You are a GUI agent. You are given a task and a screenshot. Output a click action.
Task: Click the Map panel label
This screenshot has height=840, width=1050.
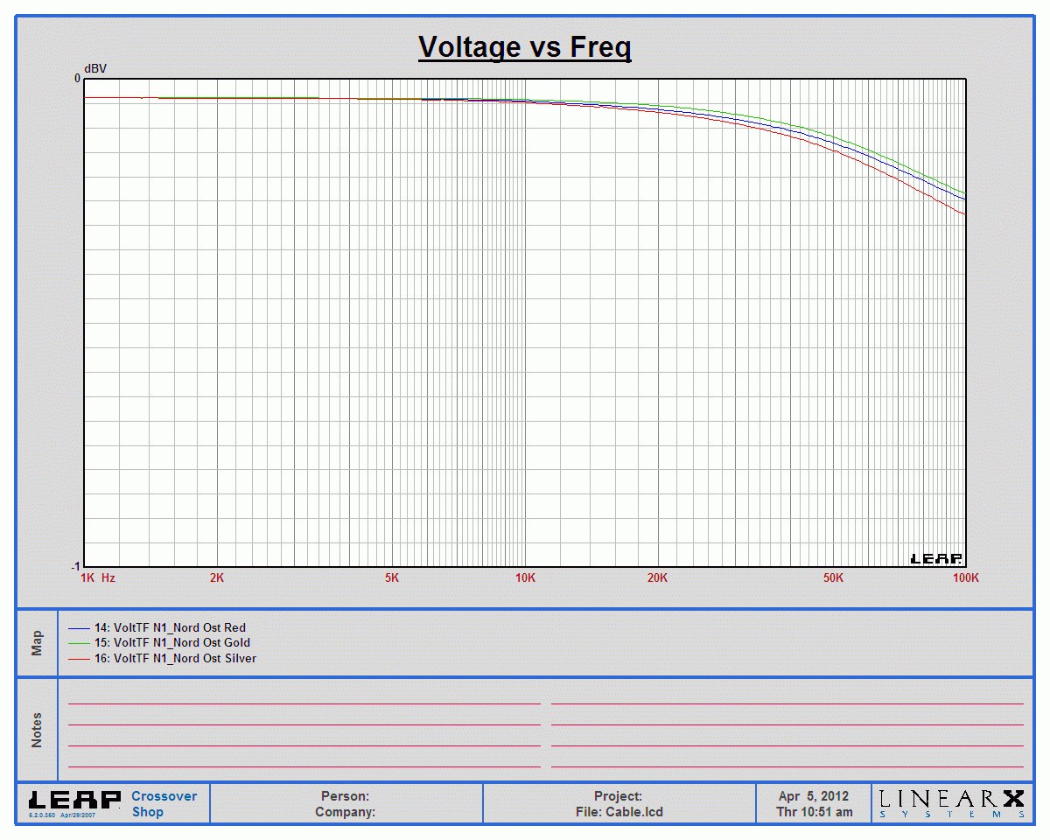[x=37, y=643]
